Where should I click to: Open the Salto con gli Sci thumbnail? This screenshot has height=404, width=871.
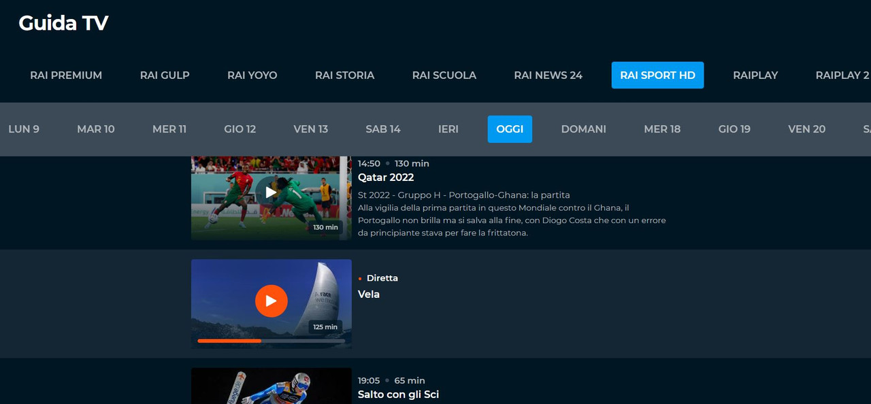click(271, 386)
